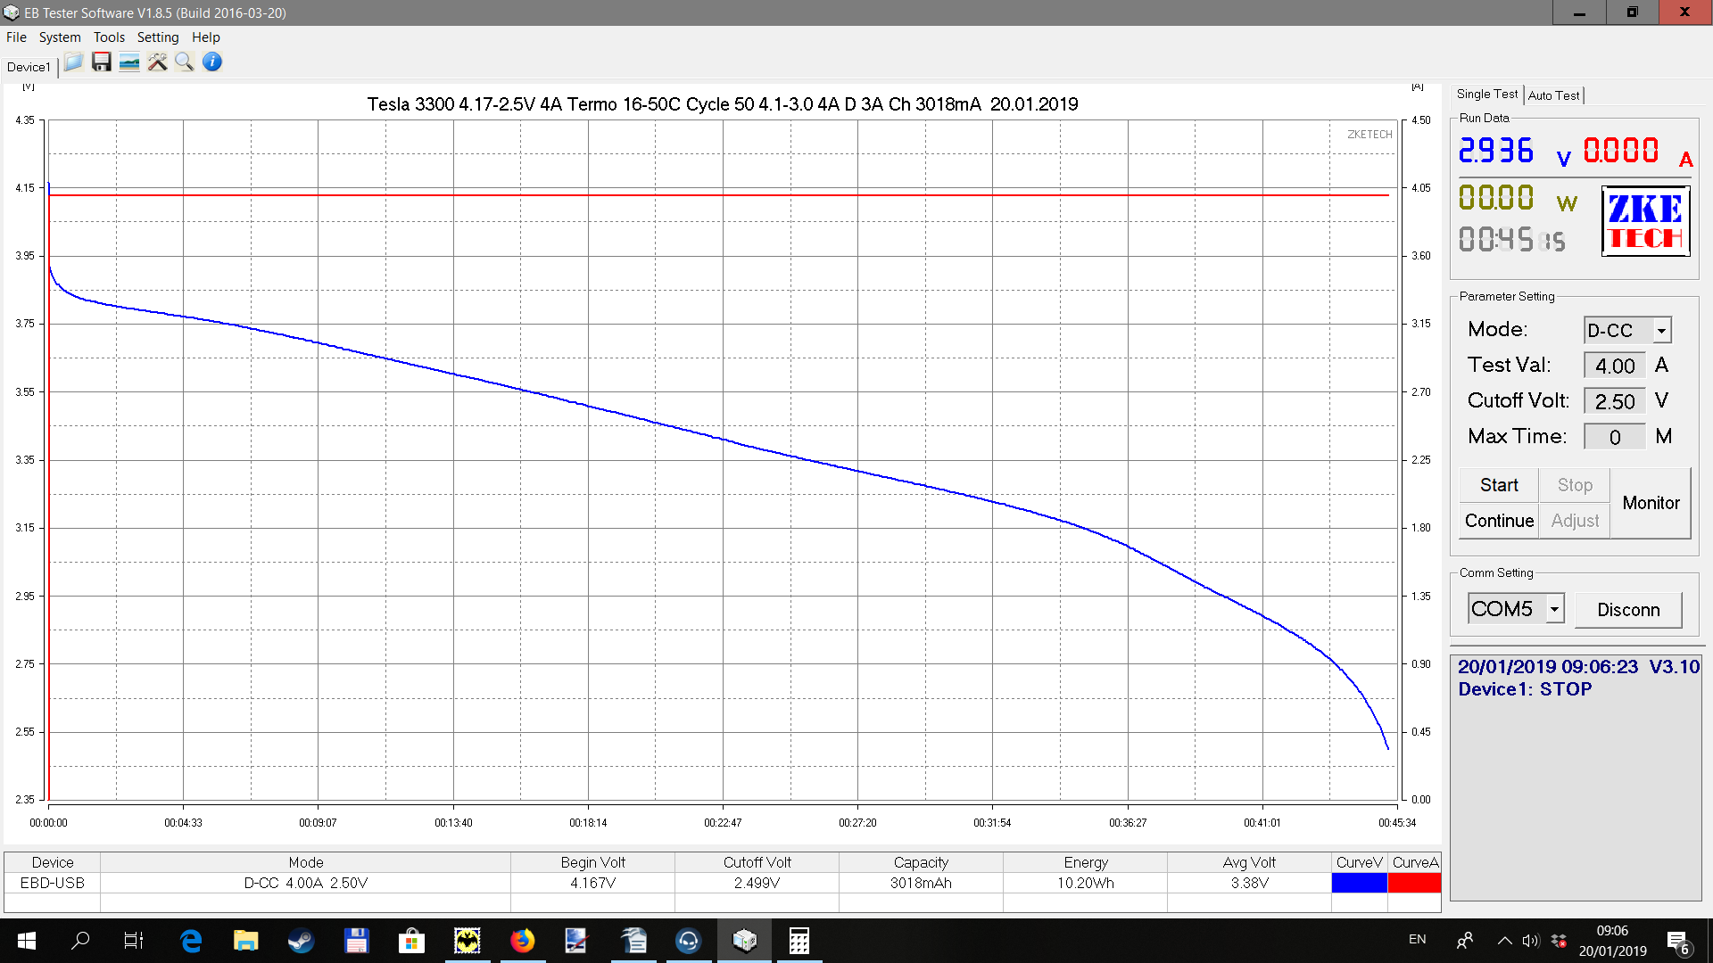
Task: Switch to the Auto Test tab
Action: pyautogui.click(x=1553, y=95)
